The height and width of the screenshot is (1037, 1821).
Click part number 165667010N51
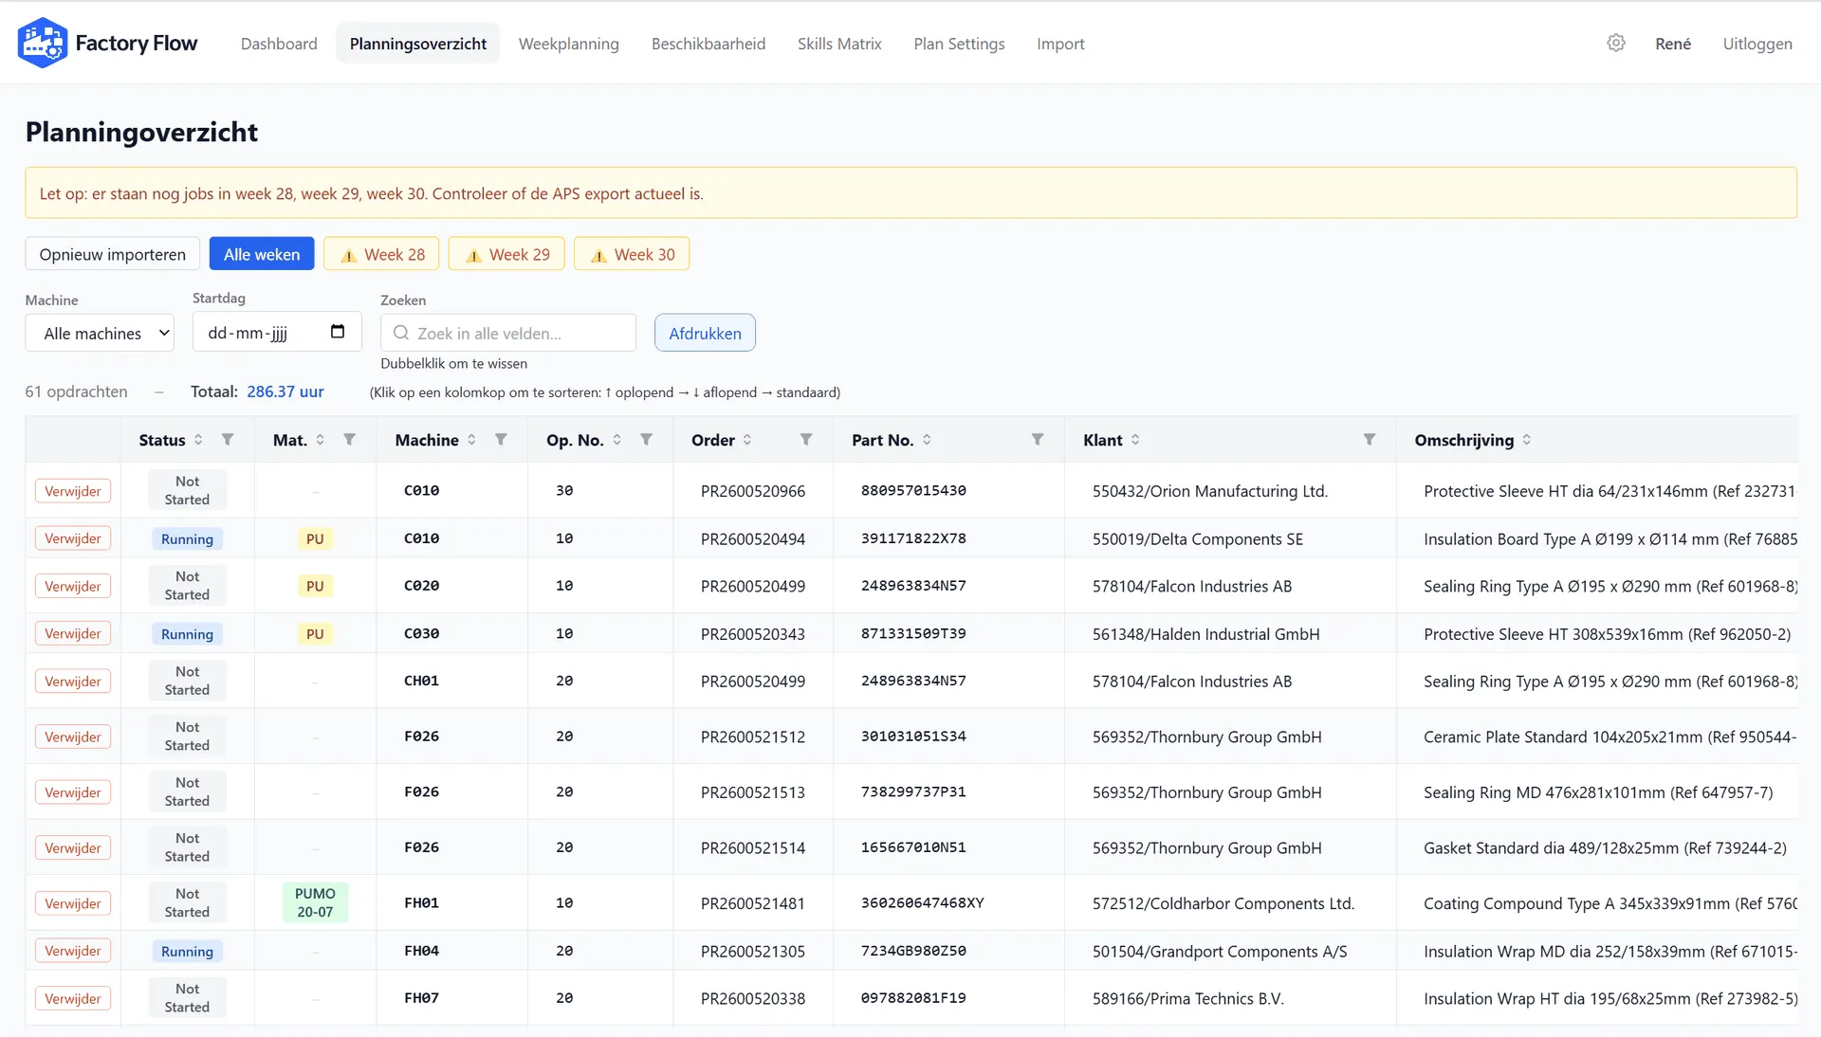point(913,847)
